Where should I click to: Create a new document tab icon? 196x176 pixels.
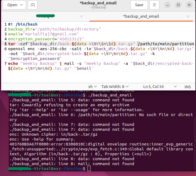tap(33, 5)
